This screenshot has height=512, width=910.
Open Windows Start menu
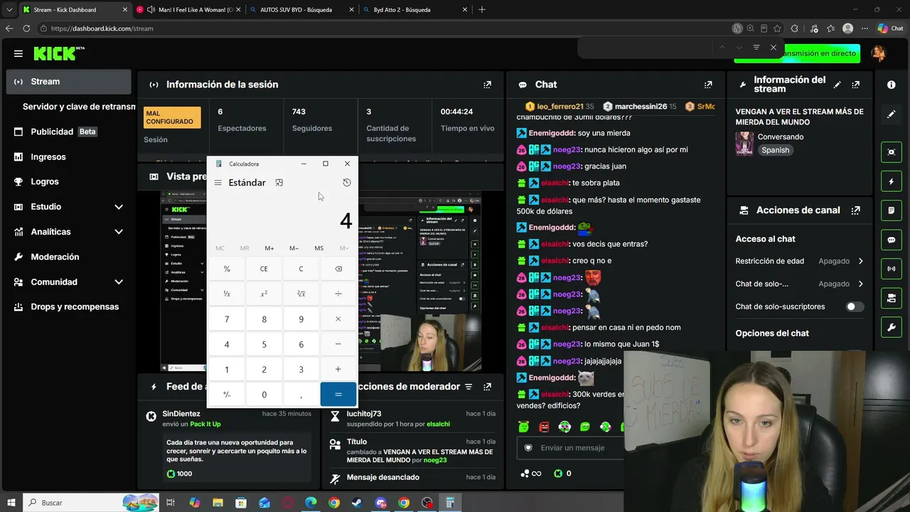[11, 503]
